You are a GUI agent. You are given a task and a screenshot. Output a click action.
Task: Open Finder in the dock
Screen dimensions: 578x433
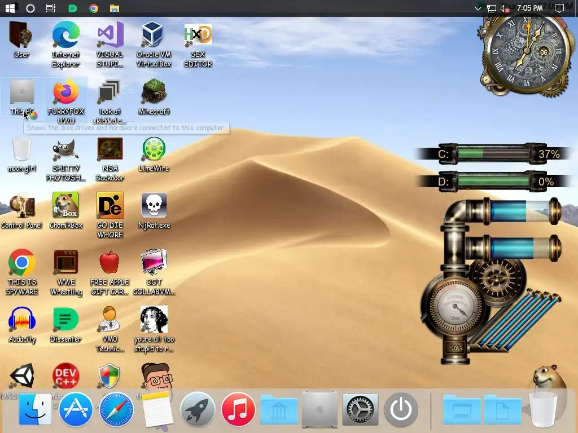tap(35, 409)
